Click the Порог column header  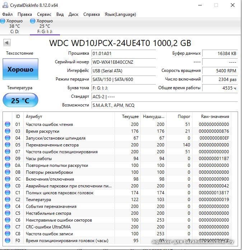coord(179,117)
